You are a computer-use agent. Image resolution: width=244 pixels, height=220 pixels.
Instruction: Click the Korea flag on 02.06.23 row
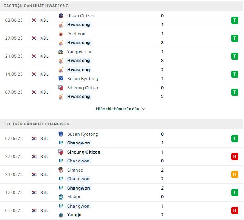pyautogui.click(x=34, y=138)
